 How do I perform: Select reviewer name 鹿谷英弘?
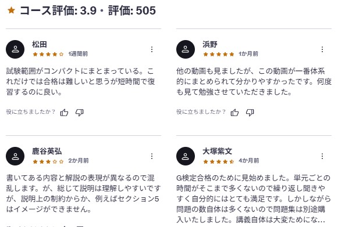coord(47,151)
